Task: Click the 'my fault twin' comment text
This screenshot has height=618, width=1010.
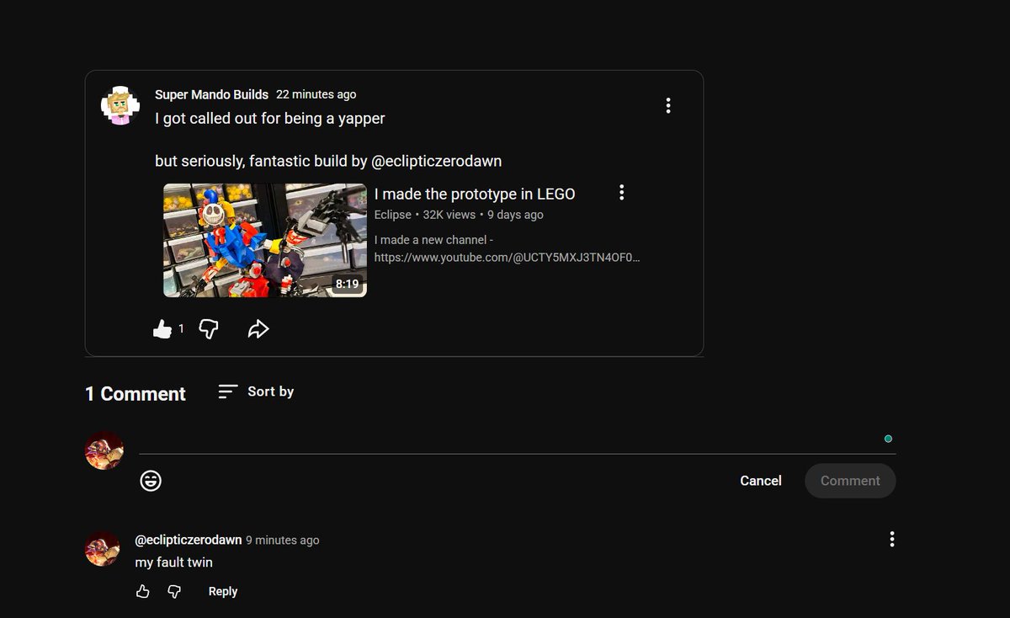Action: 174,562
